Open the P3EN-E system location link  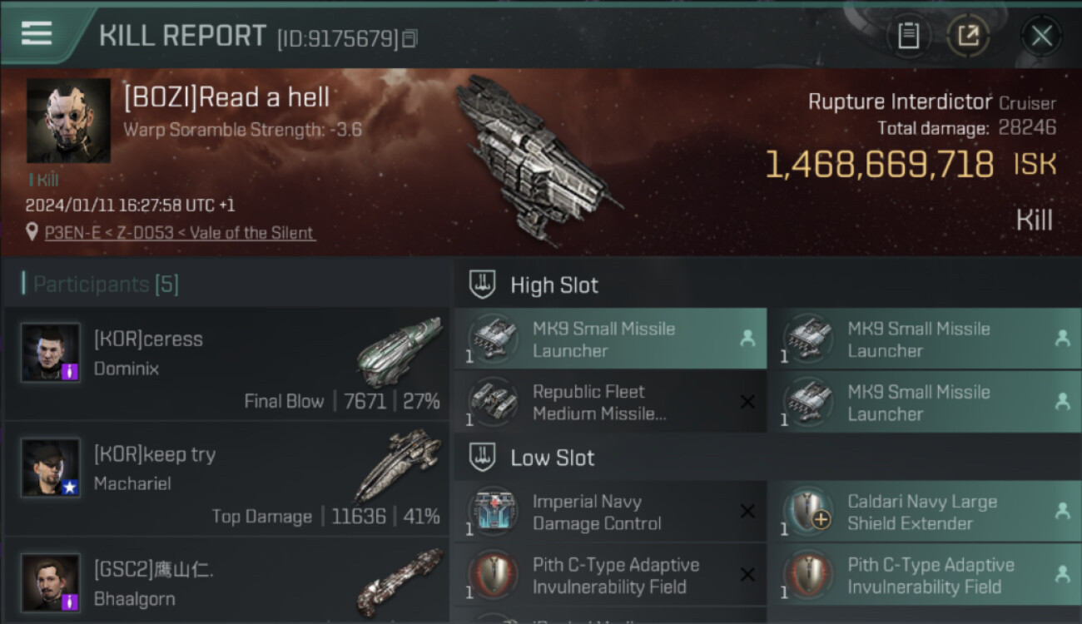click(x=70, y=233)
